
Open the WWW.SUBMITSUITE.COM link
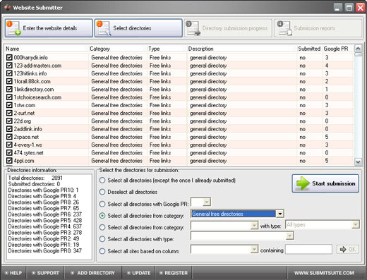tap(324, 273)
